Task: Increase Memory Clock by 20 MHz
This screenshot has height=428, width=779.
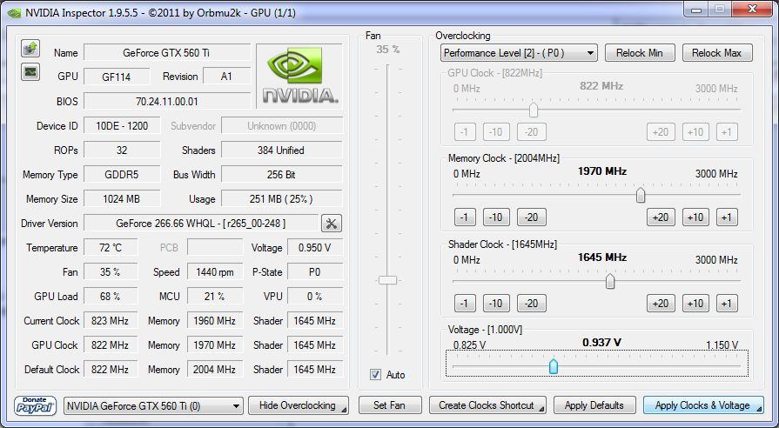Action: point(661,217)
